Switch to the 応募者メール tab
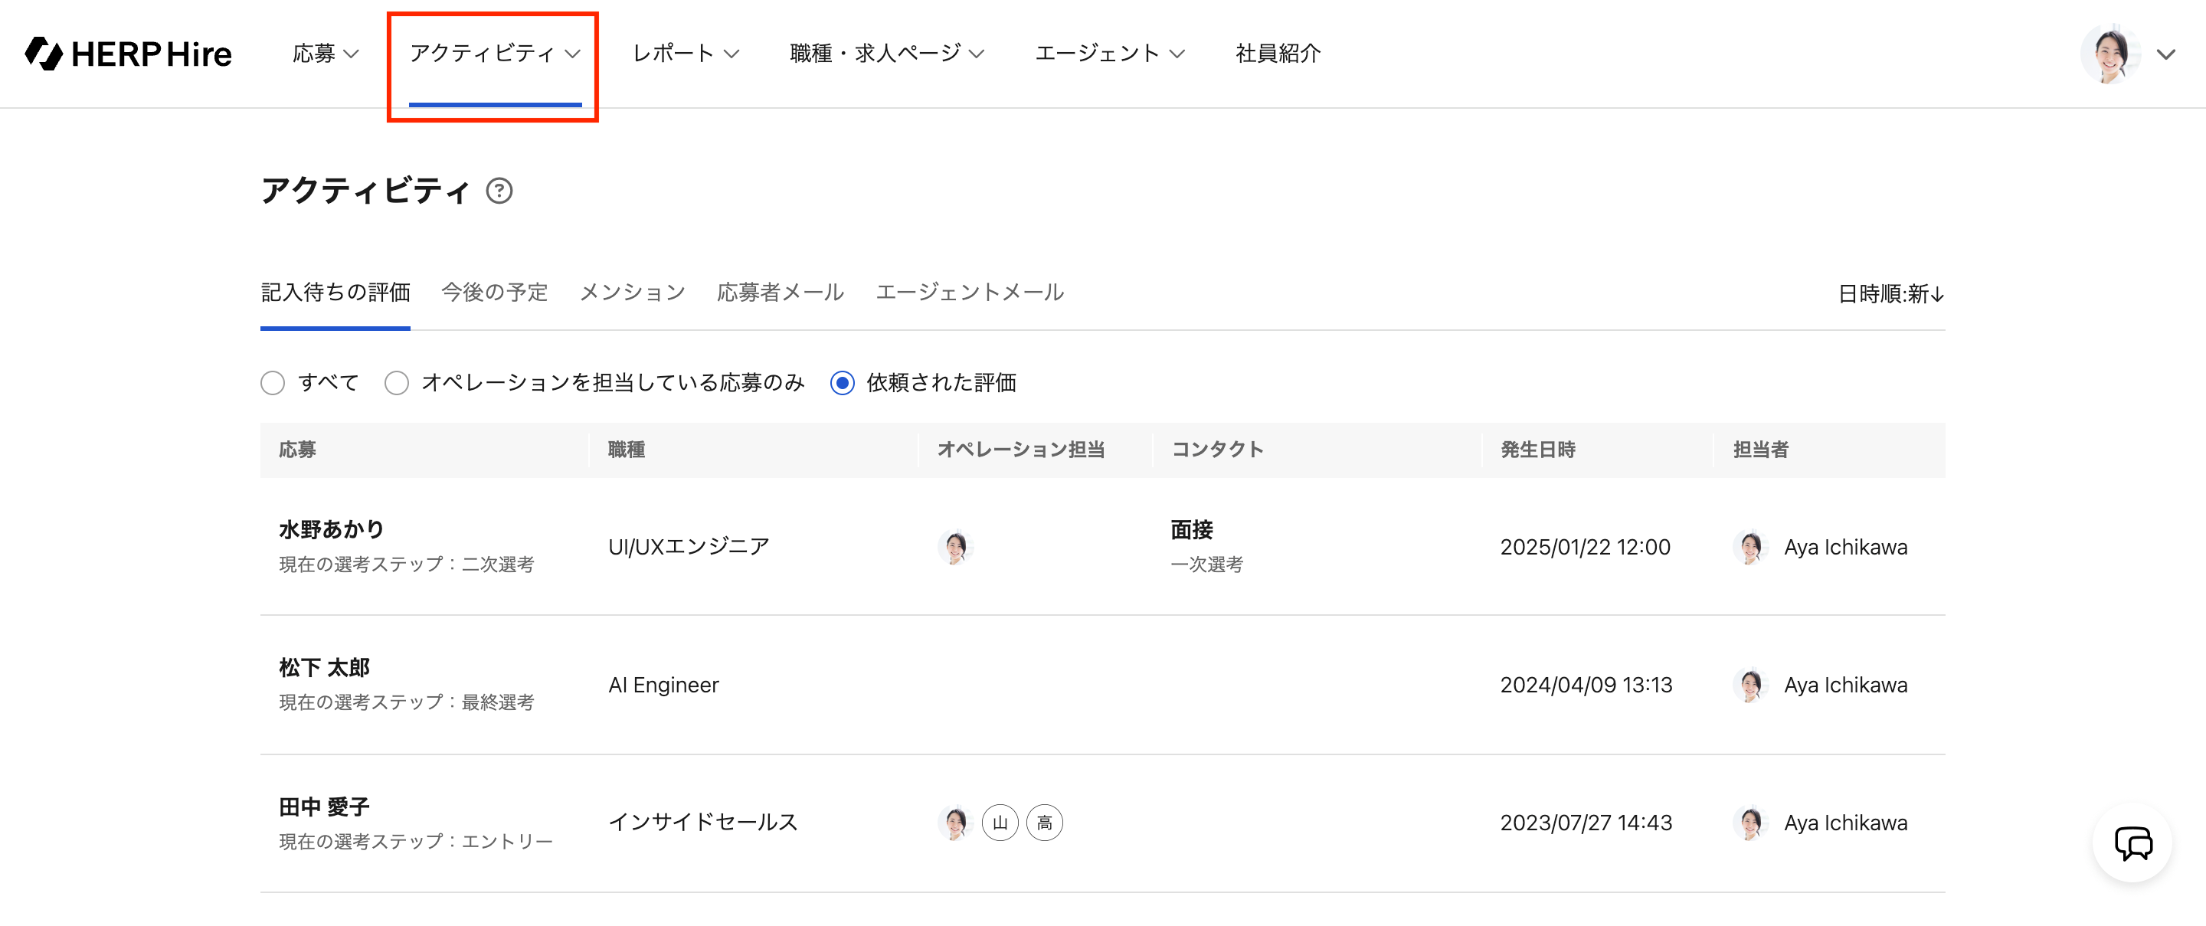This screenshot has height=926, width=2206. tap(781, 292)
